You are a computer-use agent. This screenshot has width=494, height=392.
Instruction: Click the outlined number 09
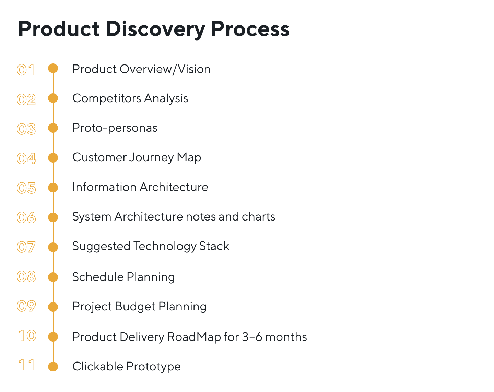26,306
